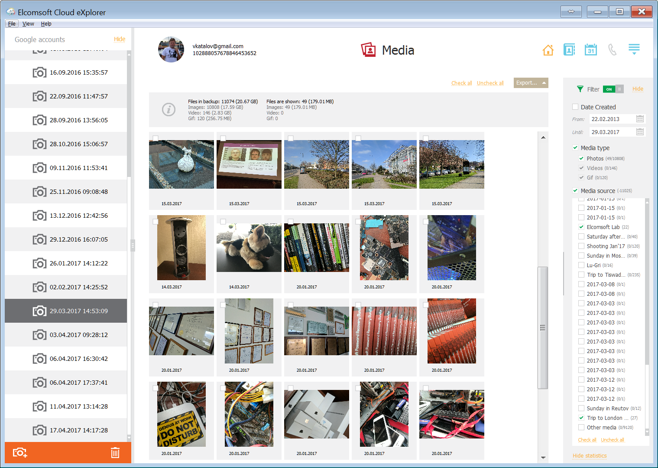Open the Calls section icon
The image size is (658, 468).
point(613,49)
